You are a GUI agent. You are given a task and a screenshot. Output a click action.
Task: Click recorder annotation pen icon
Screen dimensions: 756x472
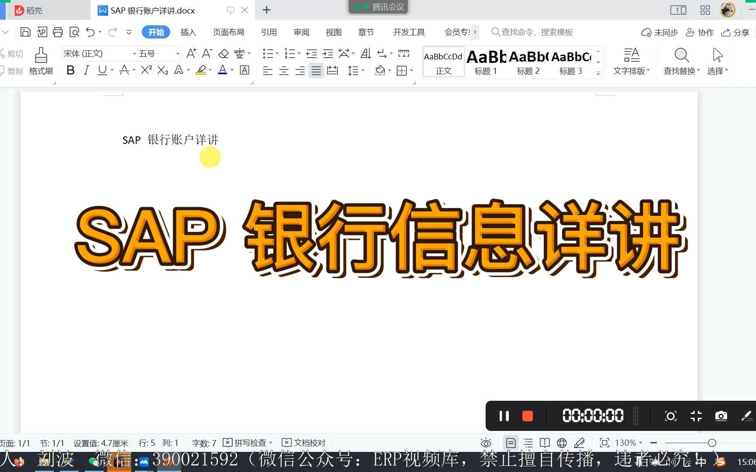[746, 416]
